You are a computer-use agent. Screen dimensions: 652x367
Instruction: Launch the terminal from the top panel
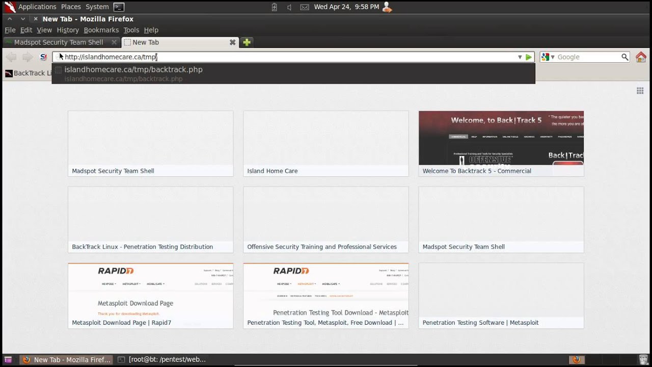point(119,7)
